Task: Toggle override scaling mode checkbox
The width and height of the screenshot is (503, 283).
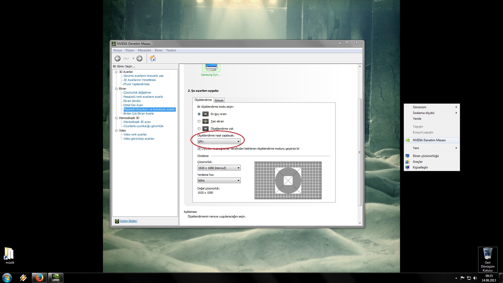Action: 199,149
